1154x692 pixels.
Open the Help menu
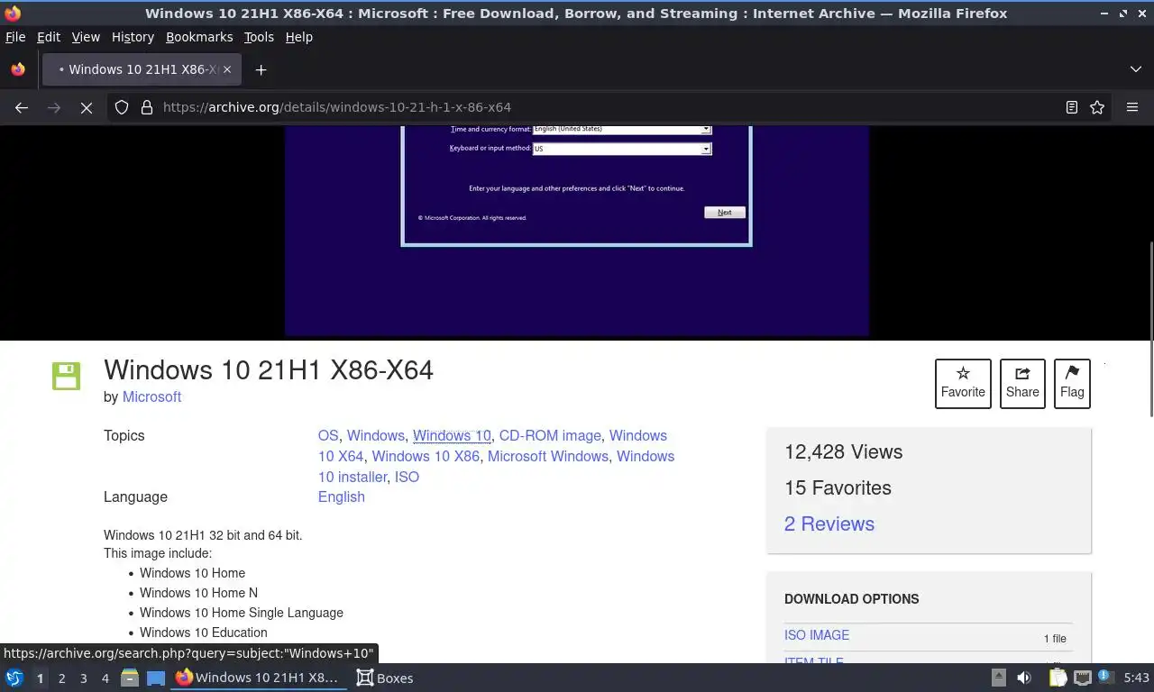click(x=299, y=37)
